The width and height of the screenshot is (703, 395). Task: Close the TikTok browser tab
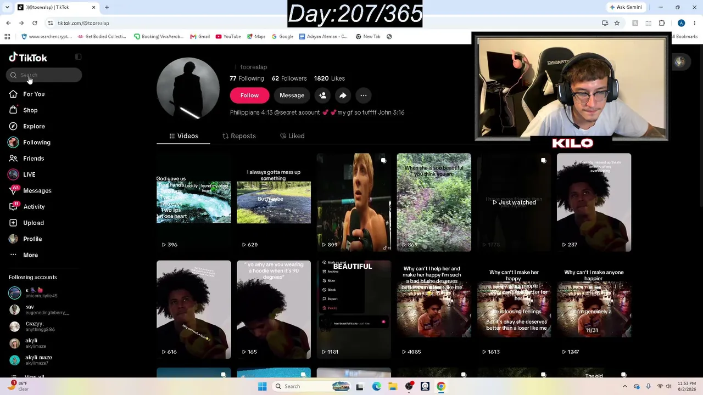click(x=93, y=7)
